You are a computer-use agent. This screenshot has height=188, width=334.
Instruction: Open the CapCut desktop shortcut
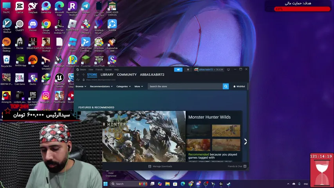click(20, 7)
